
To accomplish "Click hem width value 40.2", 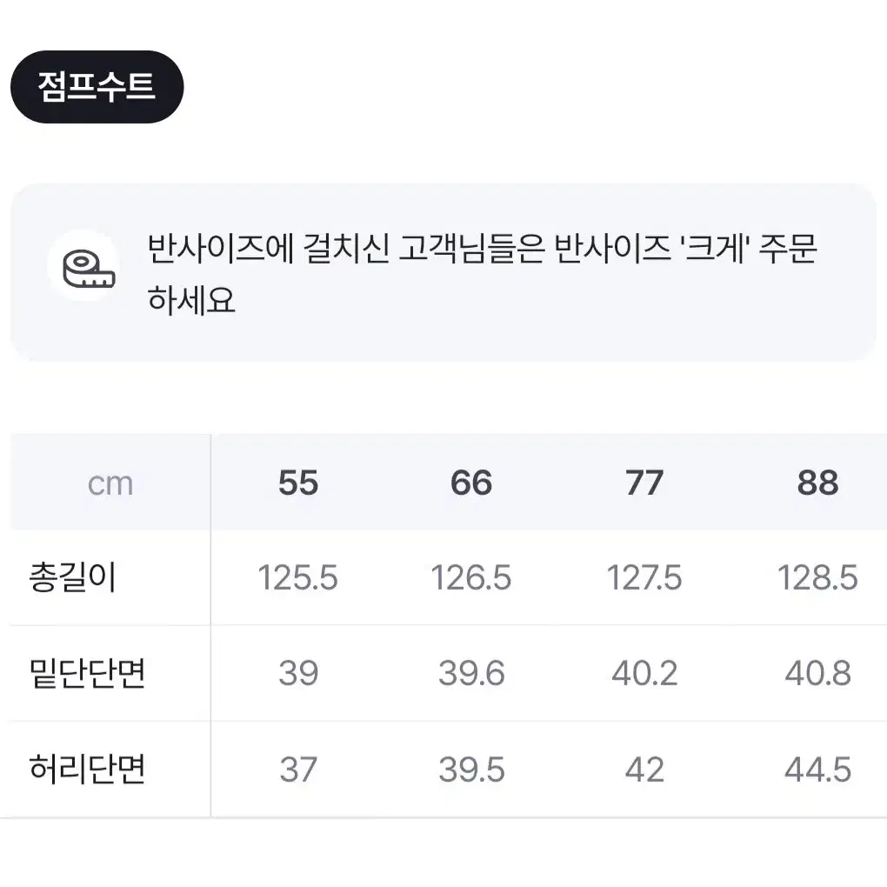I will (644, 673).
